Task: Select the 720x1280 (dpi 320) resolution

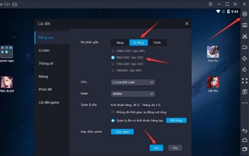Action: pos(127,64)
